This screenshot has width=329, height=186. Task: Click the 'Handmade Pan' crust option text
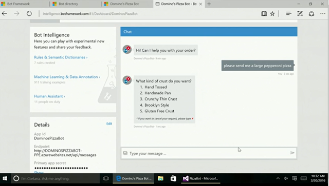[158, 93]
